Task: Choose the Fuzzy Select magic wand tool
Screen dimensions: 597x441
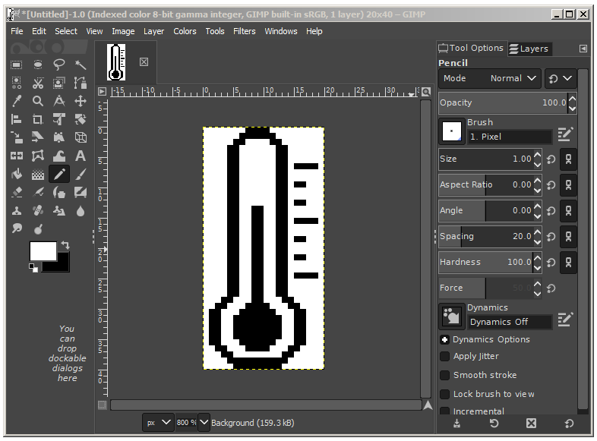Action: (81, 65)
